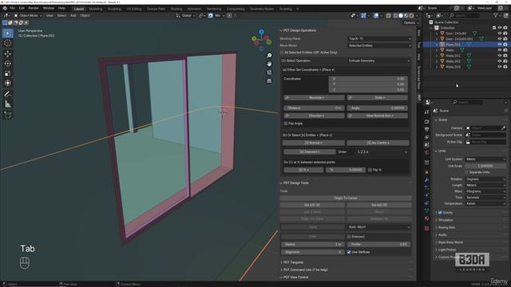Open the View Layer properties tab icon
The width and height of the screenshot is (511, 287).
tap(426, 137)
